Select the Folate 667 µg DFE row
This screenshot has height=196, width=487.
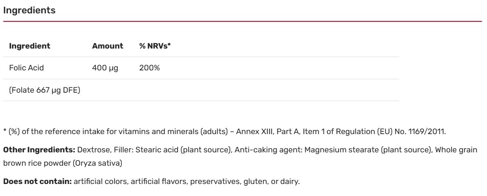(42, 91)
